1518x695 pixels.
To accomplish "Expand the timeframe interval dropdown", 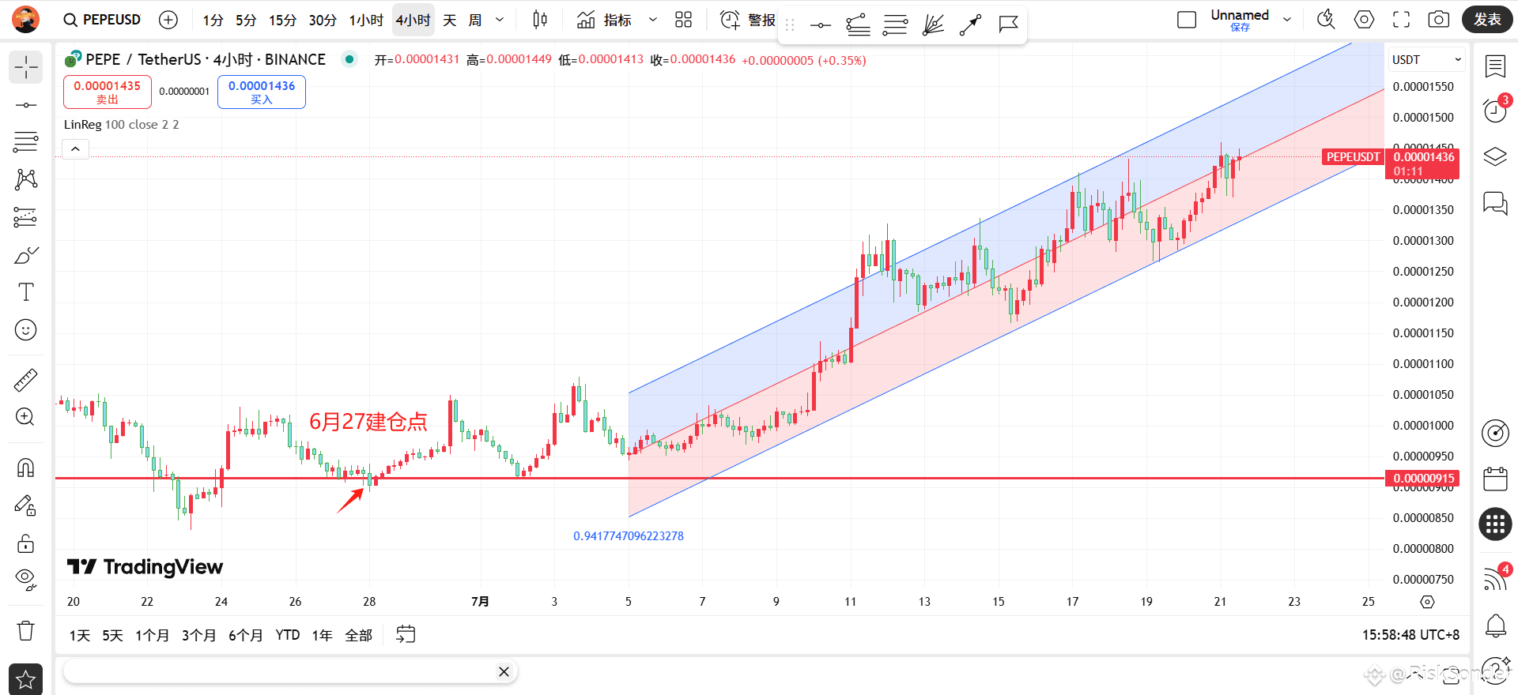I will [500, 20].
